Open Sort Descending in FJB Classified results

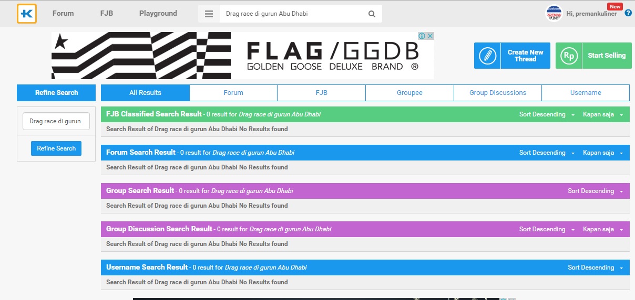(547, 114)
